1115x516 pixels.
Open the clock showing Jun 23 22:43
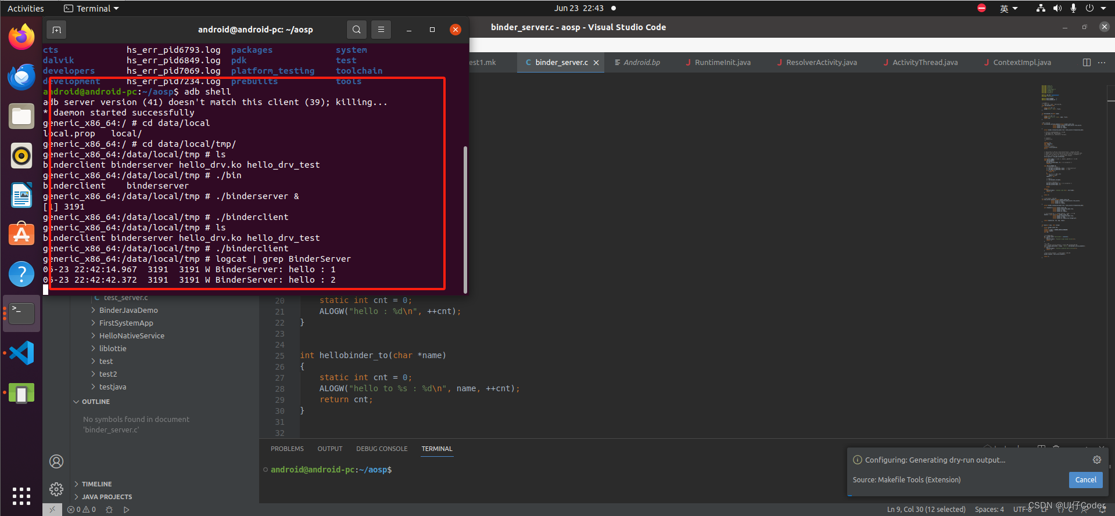coord(579,8)
